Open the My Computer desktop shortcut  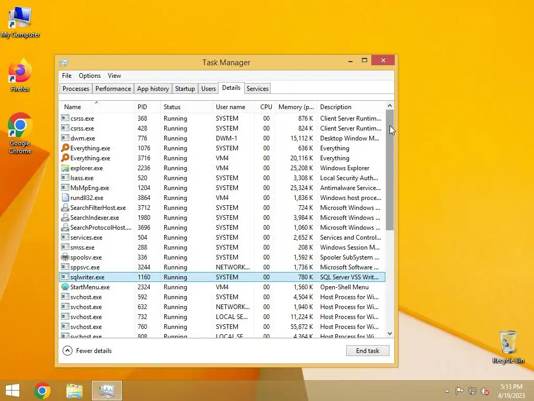20,21
